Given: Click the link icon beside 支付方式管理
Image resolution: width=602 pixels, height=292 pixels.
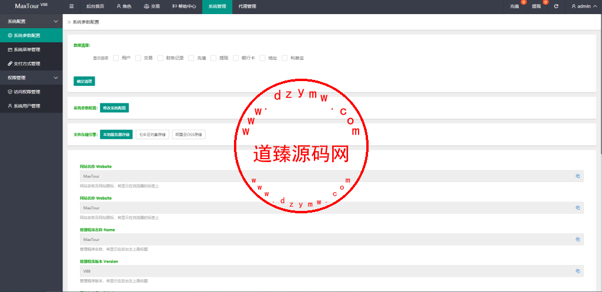Looking at the screenshot, I should pos(10,63).
